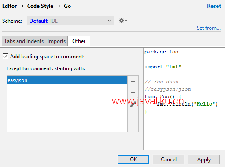Click Code Style in the breadcrumb

[x=40, y=6]
